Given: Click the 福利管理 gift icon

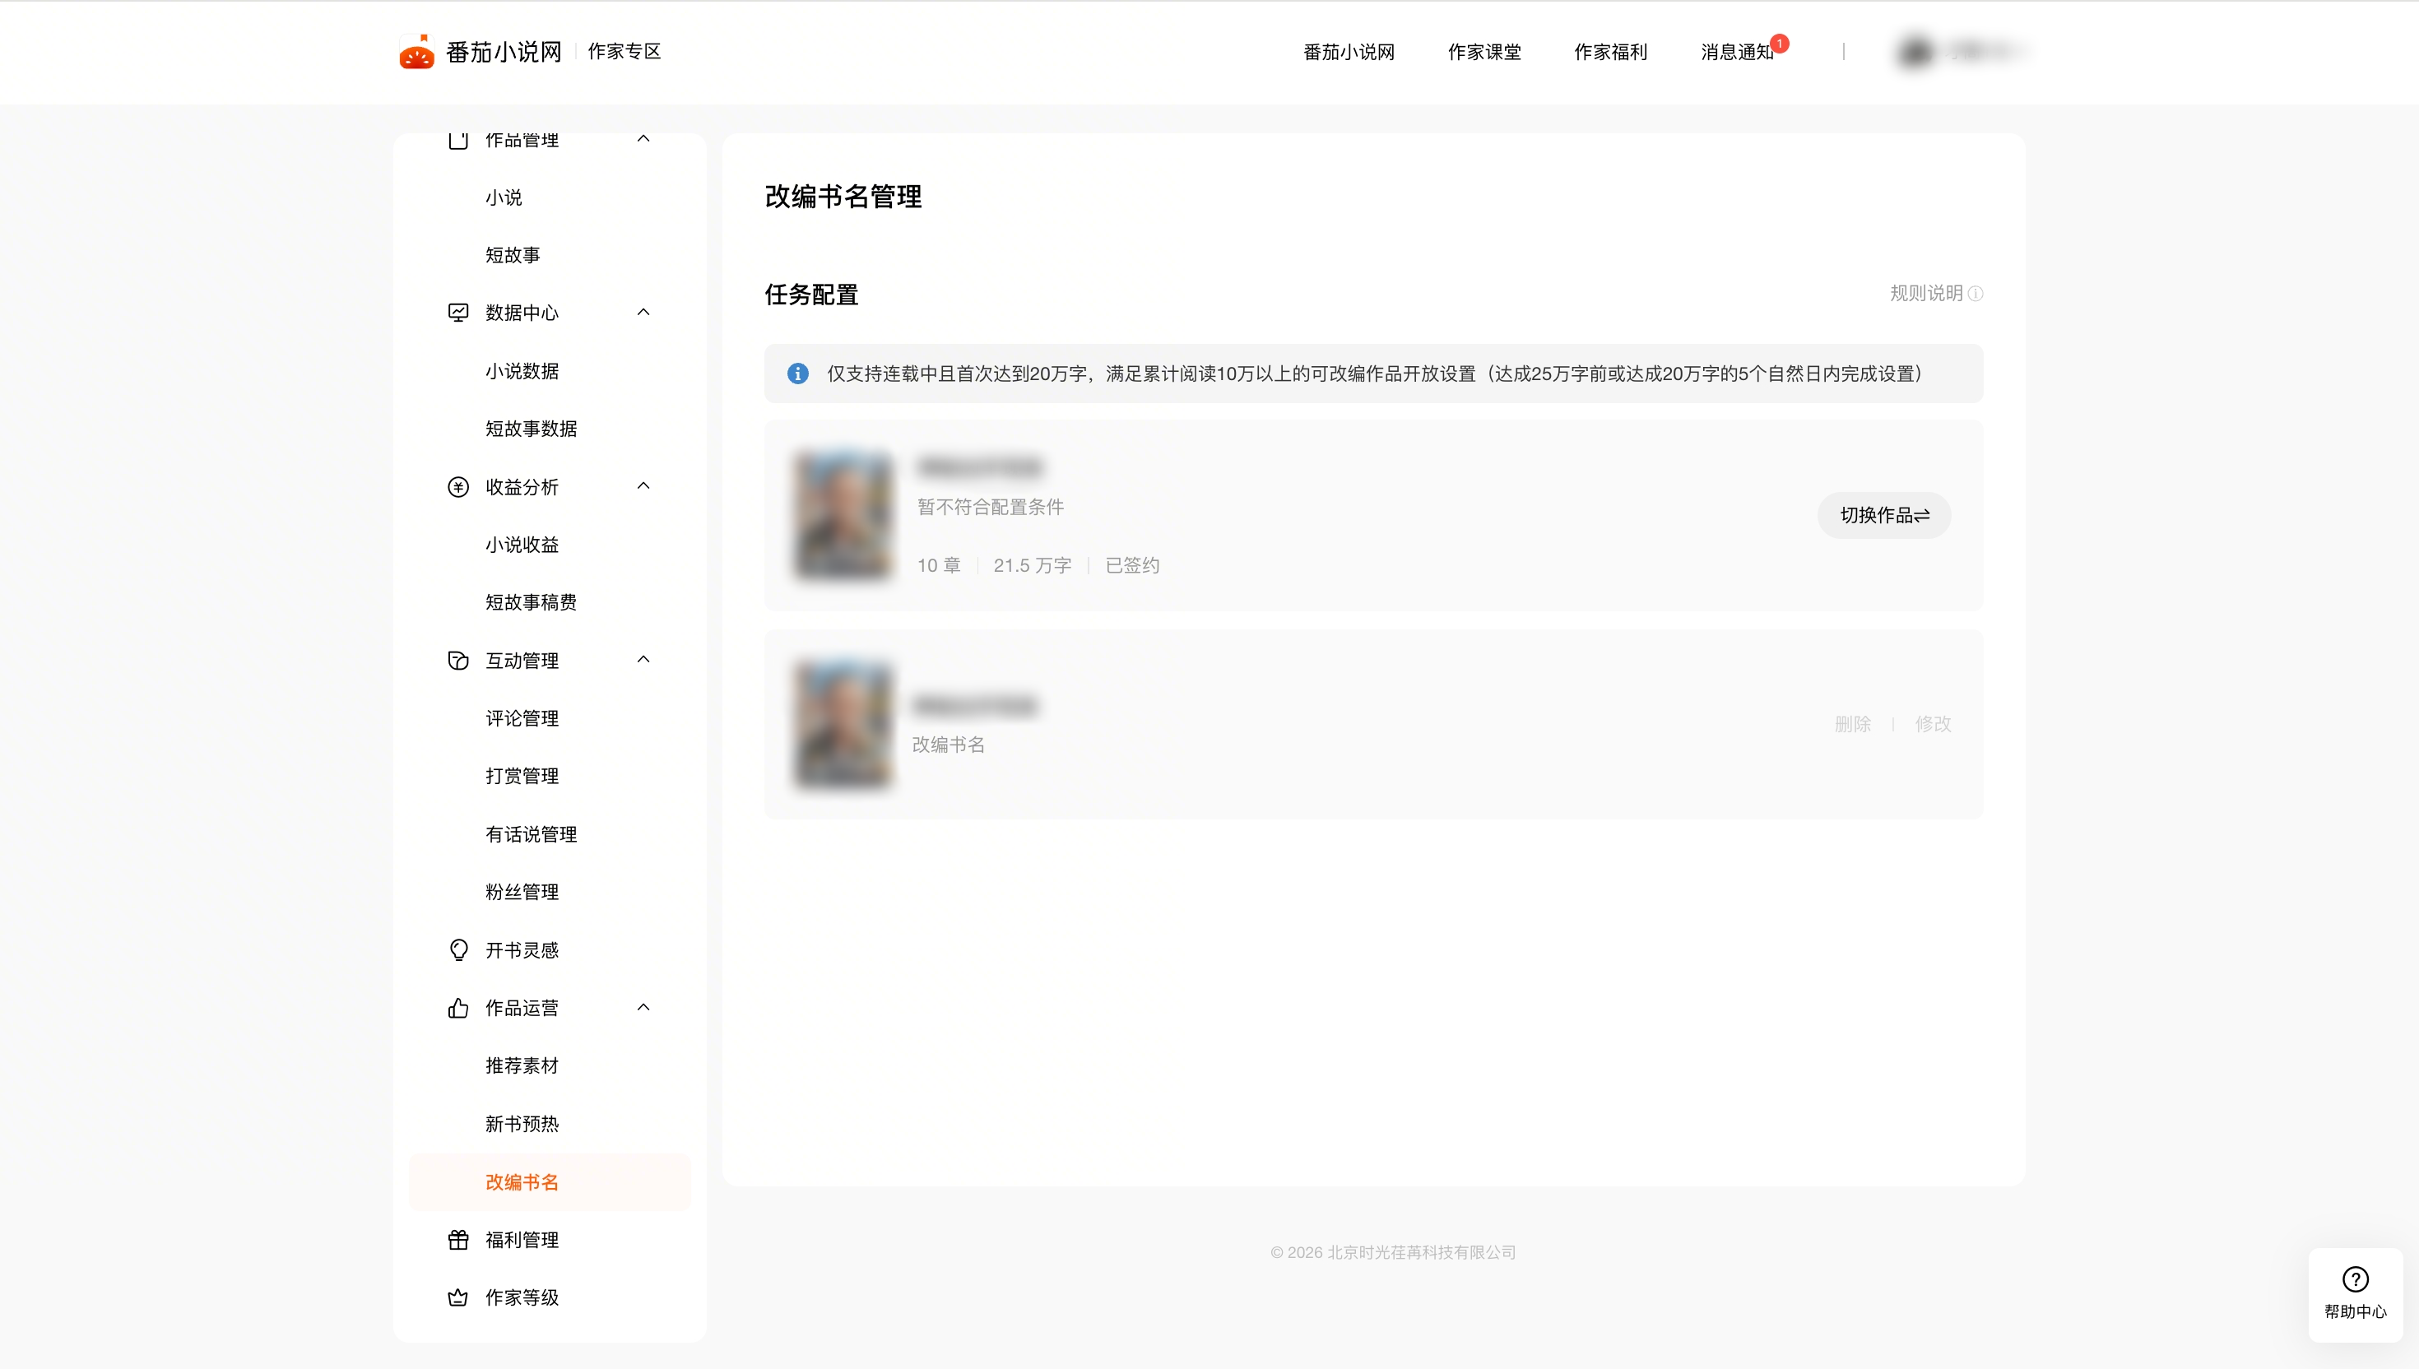Looking at the screenshot, I should coord(457,1240).
